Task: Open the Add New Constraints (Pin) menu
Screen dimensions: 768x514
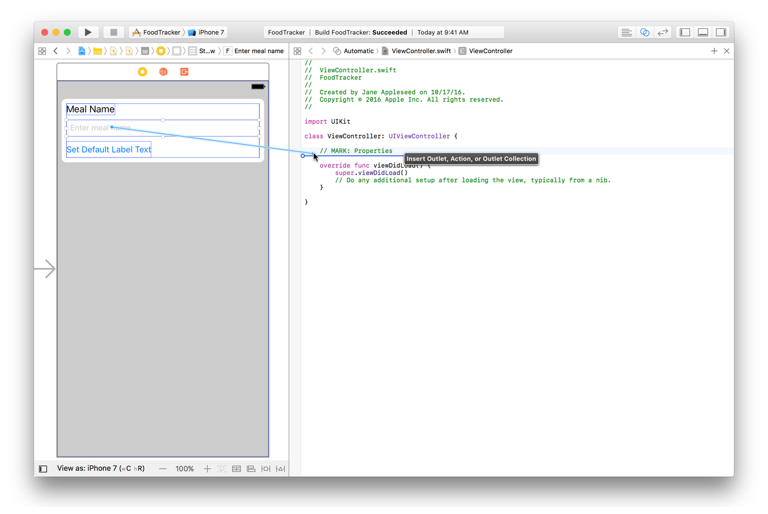Action: 266,469
